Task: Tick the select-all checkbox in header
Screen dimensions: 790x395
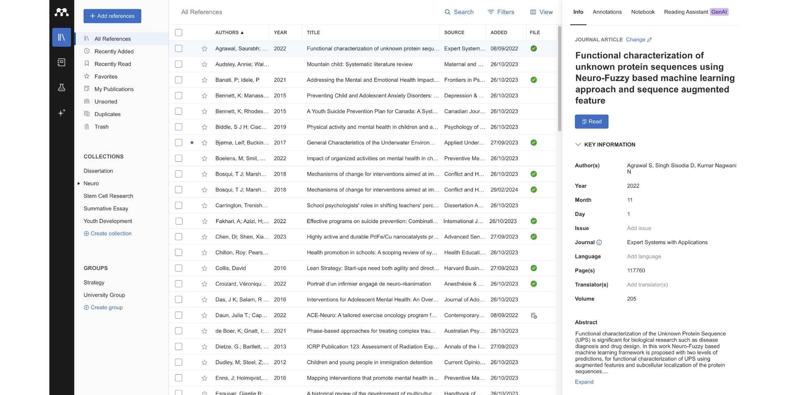Action: coord(179,33)
